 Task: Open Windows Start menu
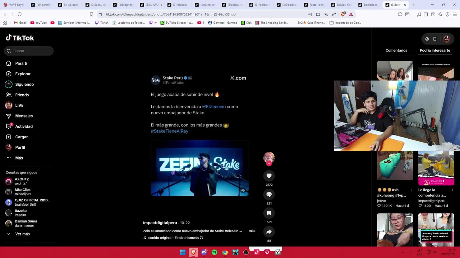183,252
